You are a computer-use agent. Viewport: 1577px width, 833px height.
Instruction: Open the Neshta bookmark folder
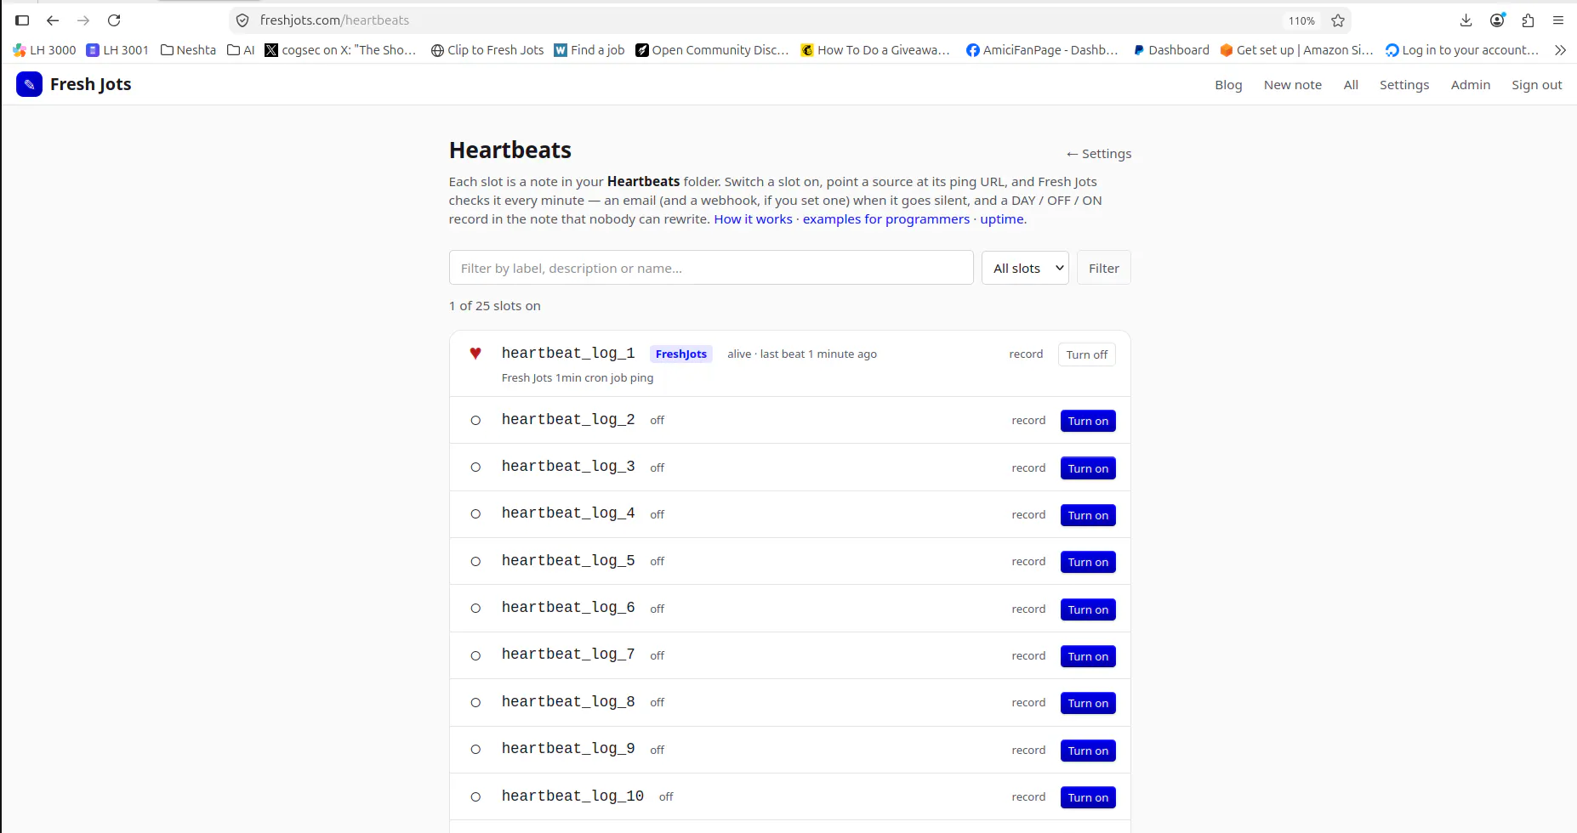point(189,50)
